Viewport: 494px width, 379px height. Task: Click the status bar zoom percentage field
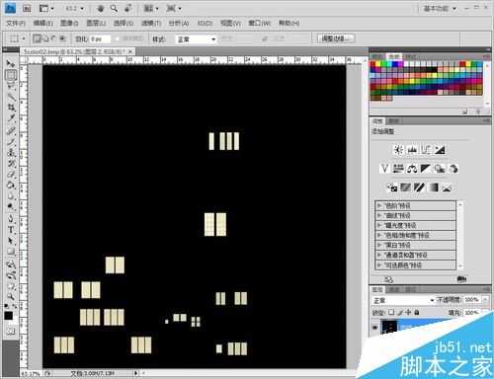click(32, 374)
